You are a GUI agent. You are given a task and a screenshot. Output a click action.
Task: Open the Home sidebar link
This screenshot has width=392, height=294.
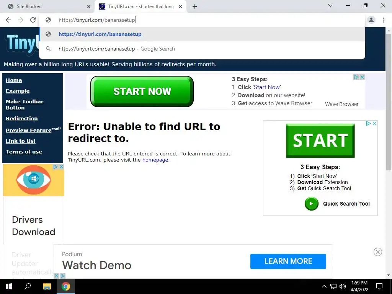pos(14,80)
